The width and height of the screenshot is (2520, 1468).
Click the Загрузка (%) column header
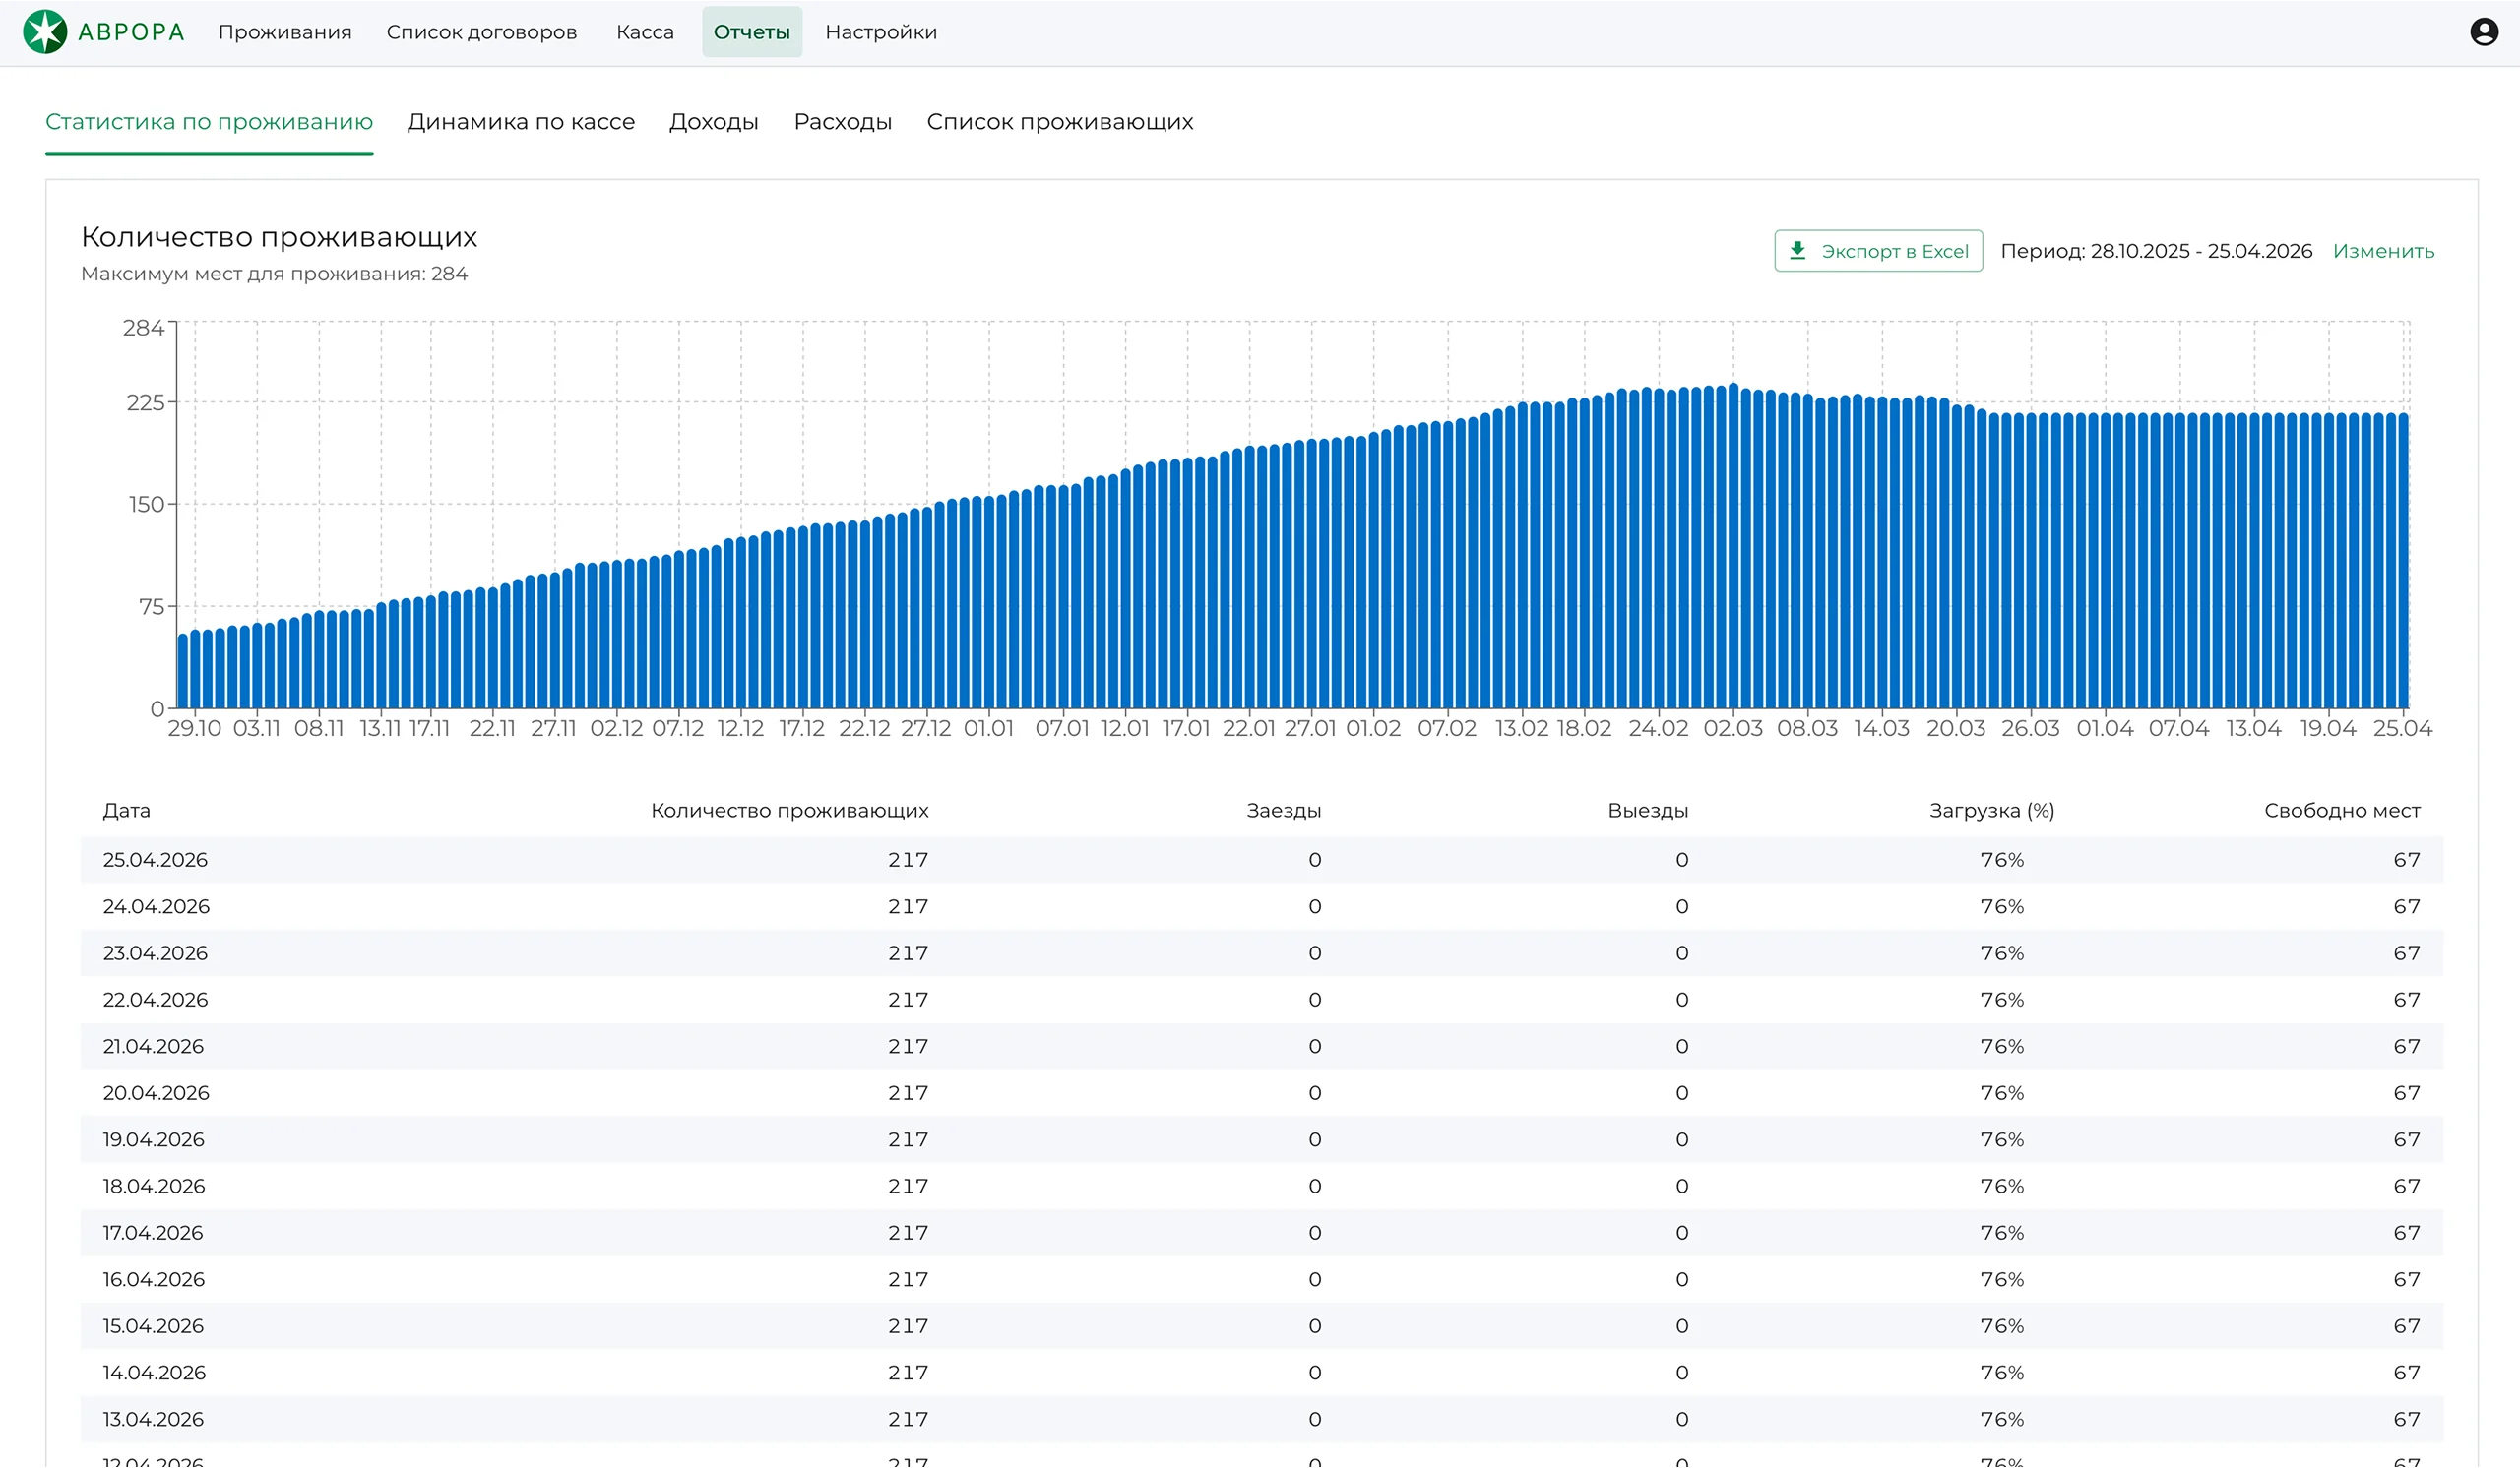1992,811
